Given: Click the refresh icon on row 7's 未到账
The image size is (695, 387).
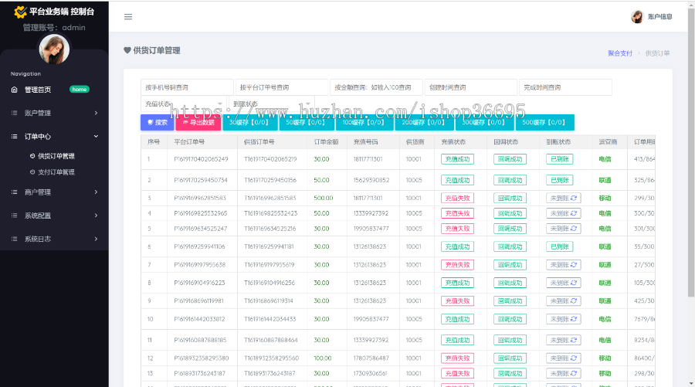Looking at the screenshot, I should [x=574, y=264].
